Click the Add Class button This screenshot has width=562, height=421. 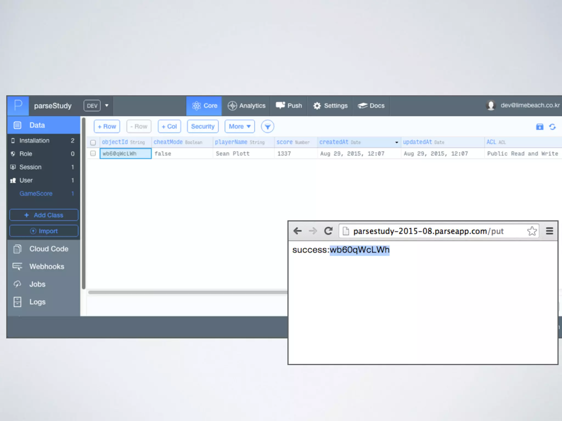44,215
